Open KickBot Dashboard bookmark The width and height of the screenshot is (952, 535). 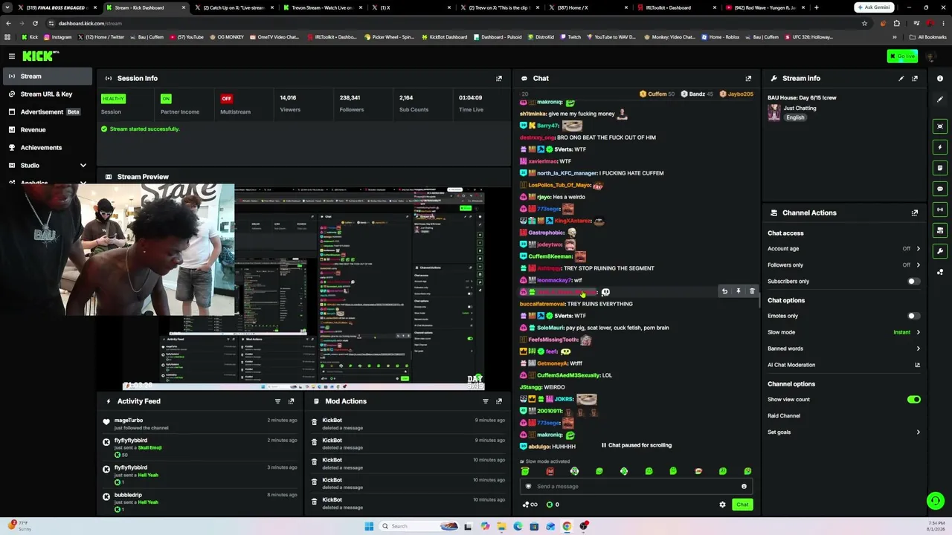(x=445, y=37)
